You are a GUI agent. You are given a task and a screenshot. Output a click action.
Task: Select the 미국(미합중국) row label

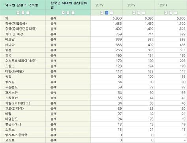pyautogui.click(x=16, y=24)
